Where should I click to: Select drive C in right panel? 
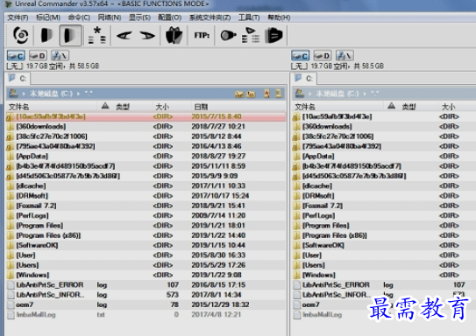click(300, 56)
